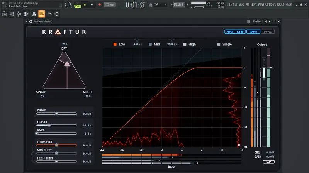Click the shift link bracket icon
The height and width of the screenshot is (173, 309).
[32, 153]
